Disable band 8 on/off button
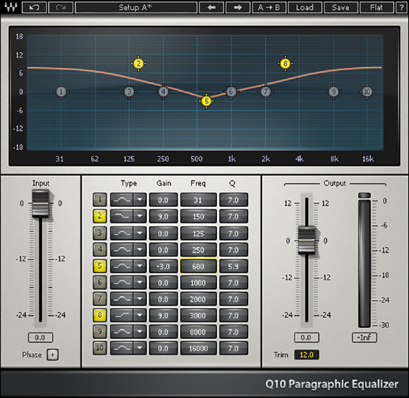 (100, 315)
